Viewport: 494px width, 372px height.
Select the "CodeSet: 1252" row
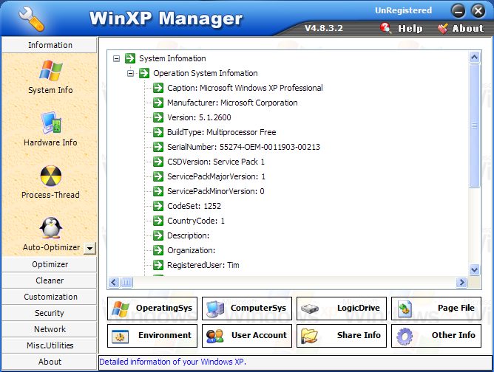point(194,206)
